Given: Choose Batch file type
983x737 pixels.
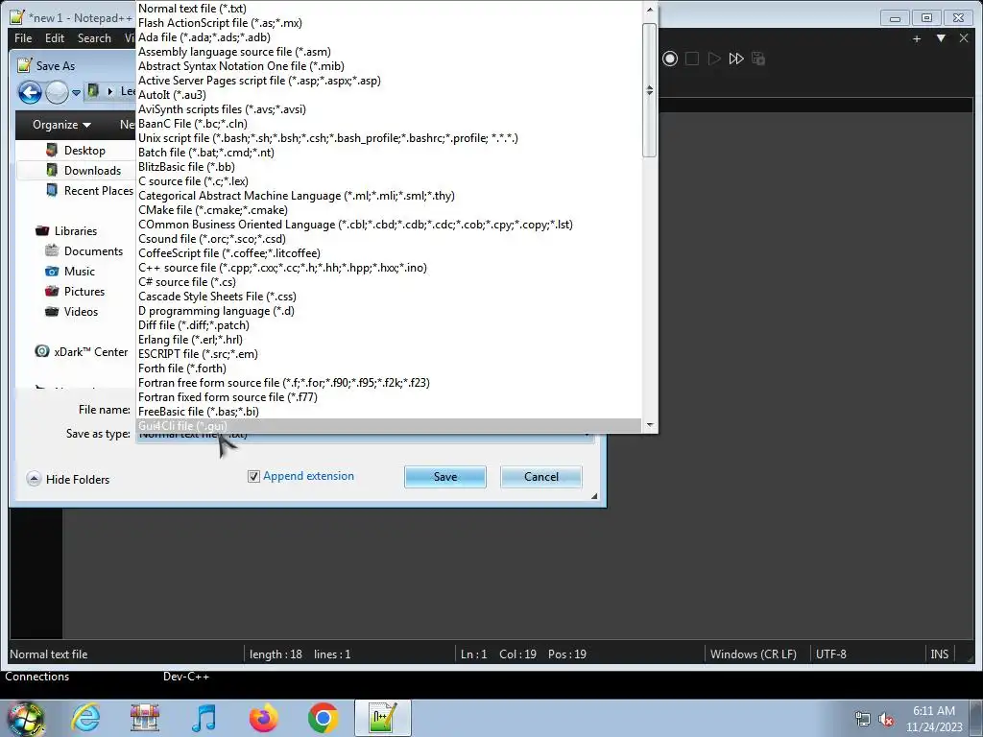Looking at the screenshot, I should pyautogui.click(x=389, y=153).
